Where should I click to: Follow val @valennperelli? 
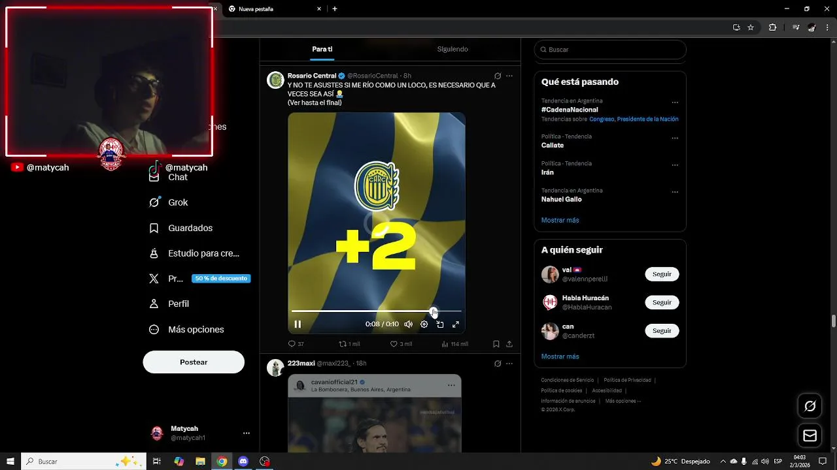[x=662, y=274]
